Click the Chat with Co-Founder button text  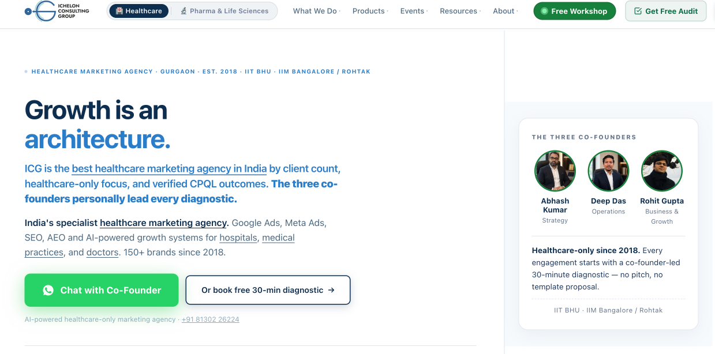pyautogui.click(x=111, y=290)
